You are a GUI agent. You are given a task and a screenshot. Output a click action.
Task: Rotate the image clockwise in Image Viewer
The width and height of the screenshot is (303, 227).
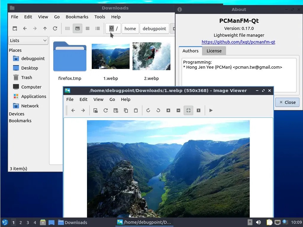[x=148, y=110]
